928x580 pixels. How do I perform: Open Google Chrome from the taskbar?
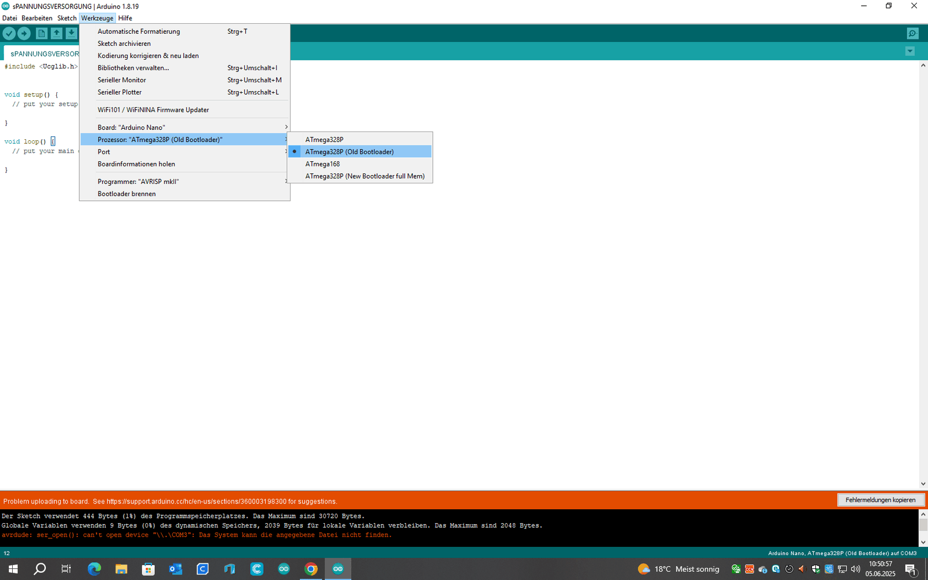coord(311,569)
